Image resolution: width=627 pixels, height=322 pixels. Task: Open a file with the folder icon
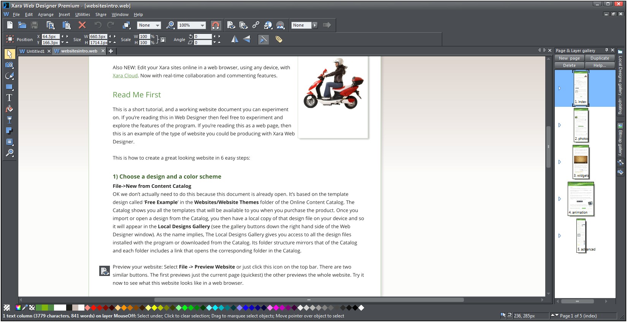click(22, 25)
